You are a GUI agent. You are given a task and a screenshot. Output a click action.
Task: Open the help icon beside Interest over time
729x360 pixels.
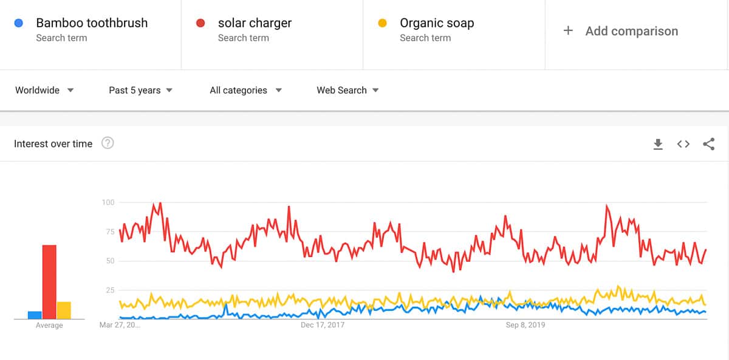point(108,144)
